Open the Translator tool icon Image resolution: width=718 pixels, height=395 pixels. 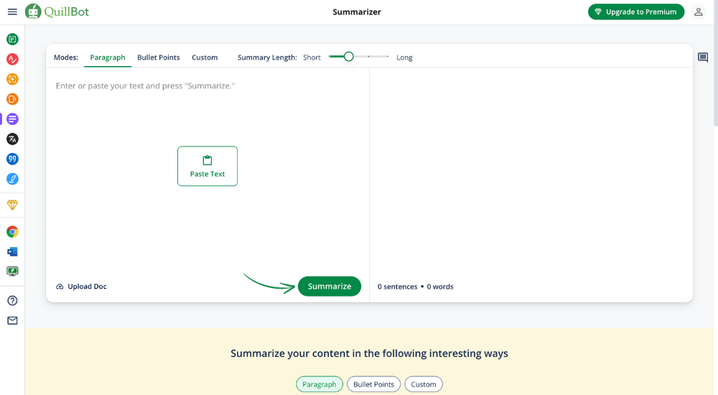tap(12, 139)
